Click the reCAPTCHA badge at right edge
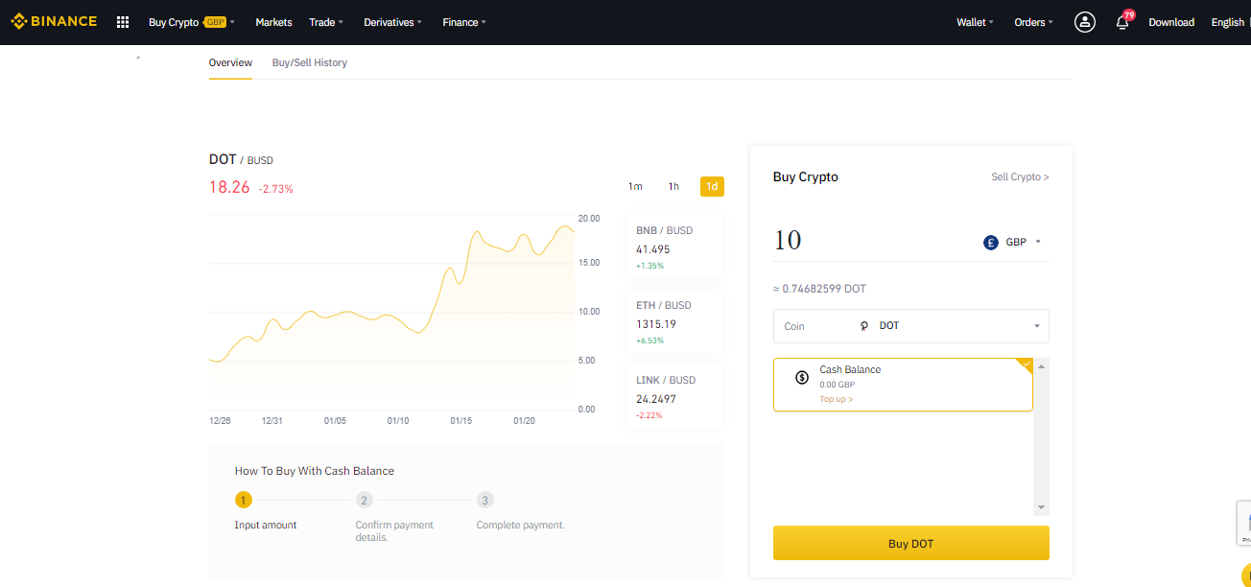The width and height of the screenshot is (1251, 587). pyautogui.click(x=1243, y=523)
